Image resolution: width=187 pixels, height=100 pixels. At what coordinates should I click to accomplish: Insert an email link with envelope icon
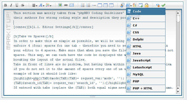[72, 5]
